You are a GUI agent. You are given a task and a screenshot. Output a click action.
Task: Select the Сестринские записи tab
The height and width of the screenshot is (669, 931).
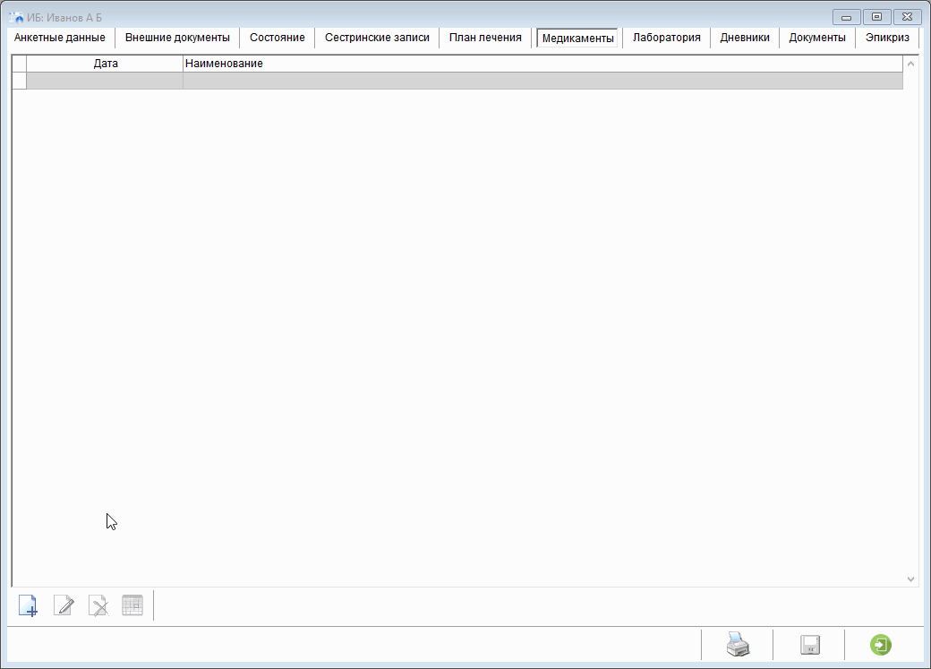tap(377, 38)
